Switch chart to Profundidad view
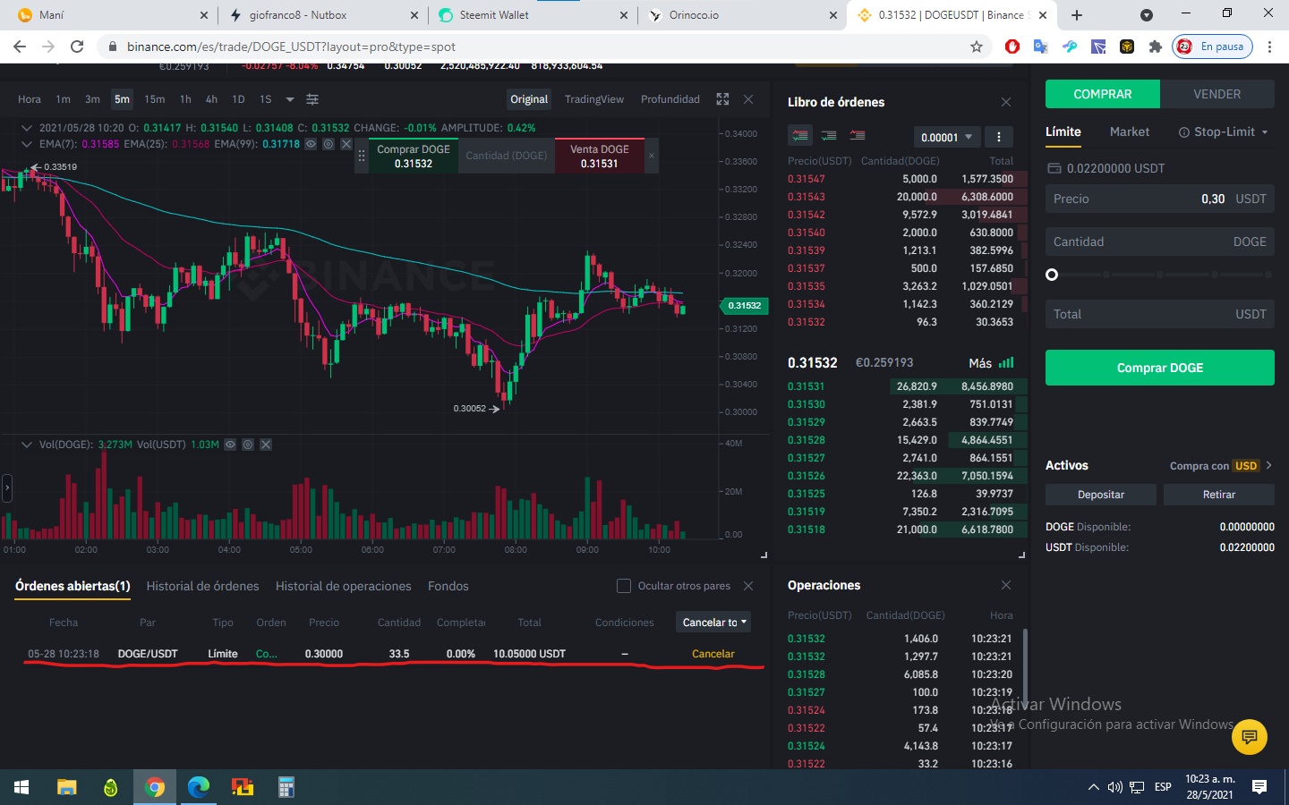This screenshot has width=1289, height=805. [670, 99]
